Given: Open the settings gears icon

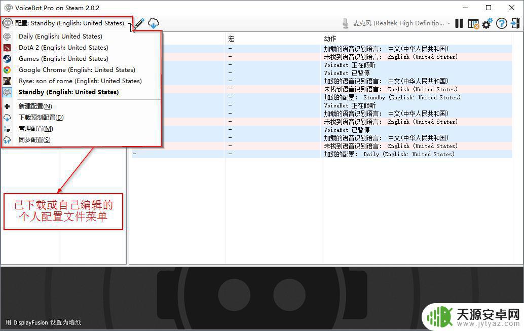Looking at the screenshot, I should pos(487,23).
